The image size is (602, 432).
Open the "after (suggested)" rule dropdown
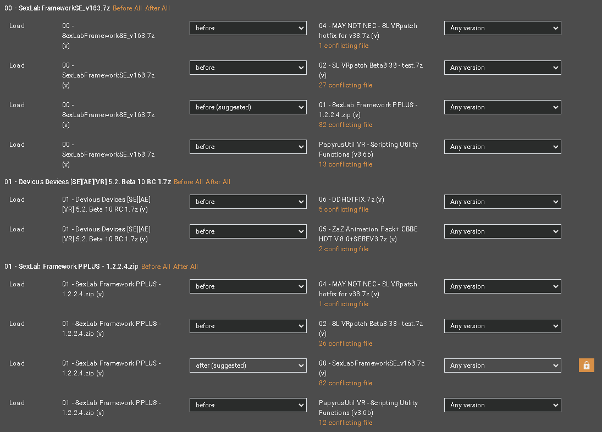[248, 365]
